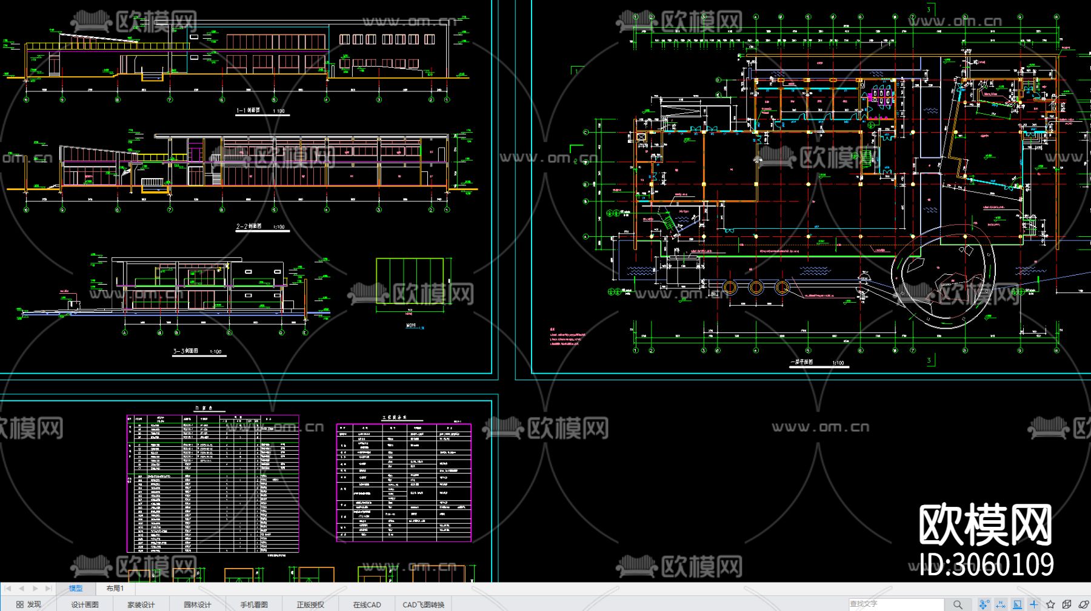Toggle the blue ortho/angle mode icon

(x=1017, y=604)
